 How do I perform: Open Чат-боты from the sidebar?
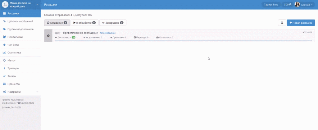pyautogui.click(x=13, y=45)
